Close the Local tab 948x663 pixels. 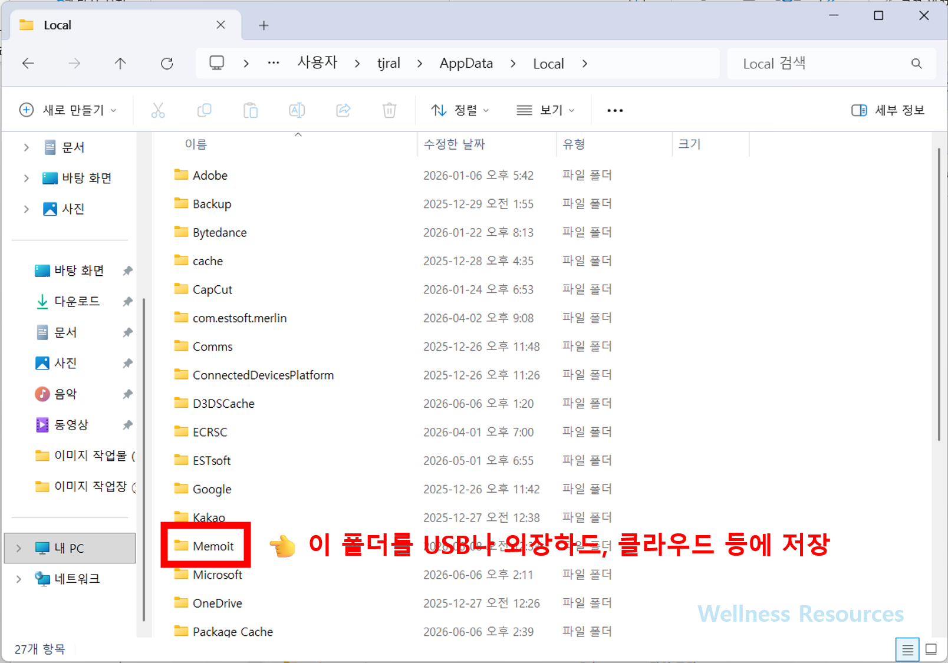220,25
